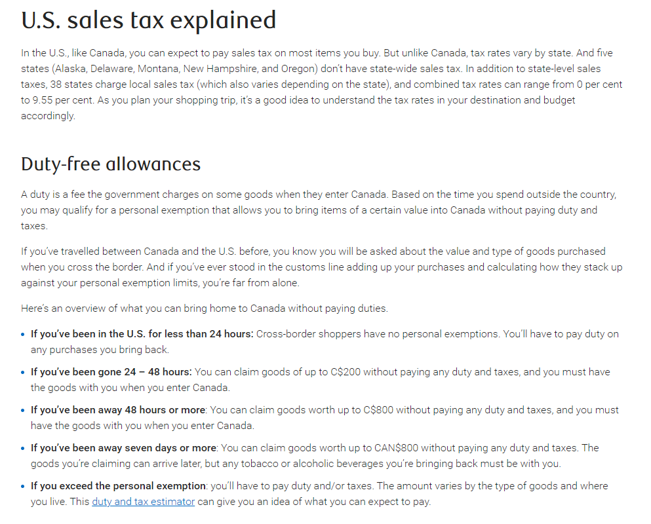Viewport: 651px width, 524px height.
Task: Open the duty and tax estimator link
Action: tap(143, 502)
